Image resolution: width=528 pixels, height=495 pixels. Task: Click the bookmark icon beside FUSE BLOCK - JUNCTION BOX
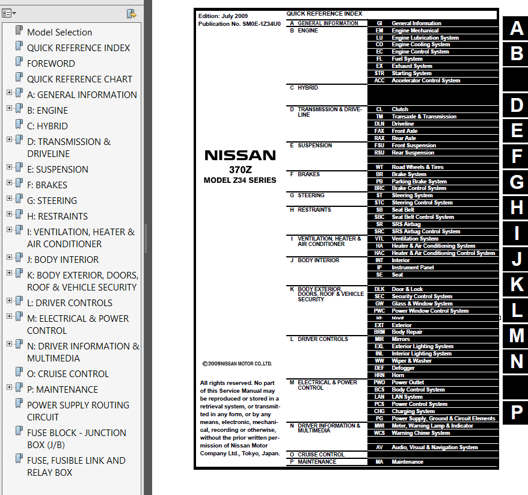(19, 431)
